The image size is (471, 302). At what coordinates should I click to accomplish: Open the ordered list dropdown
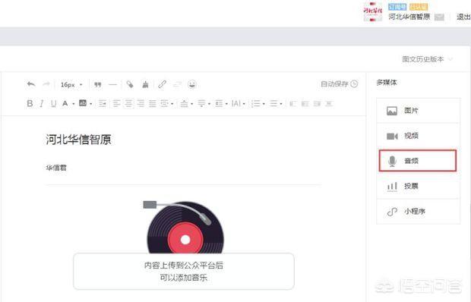(258, 104)
